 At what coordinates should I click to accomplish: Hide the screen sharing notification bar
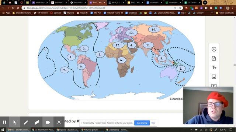(x=153, y=123)
